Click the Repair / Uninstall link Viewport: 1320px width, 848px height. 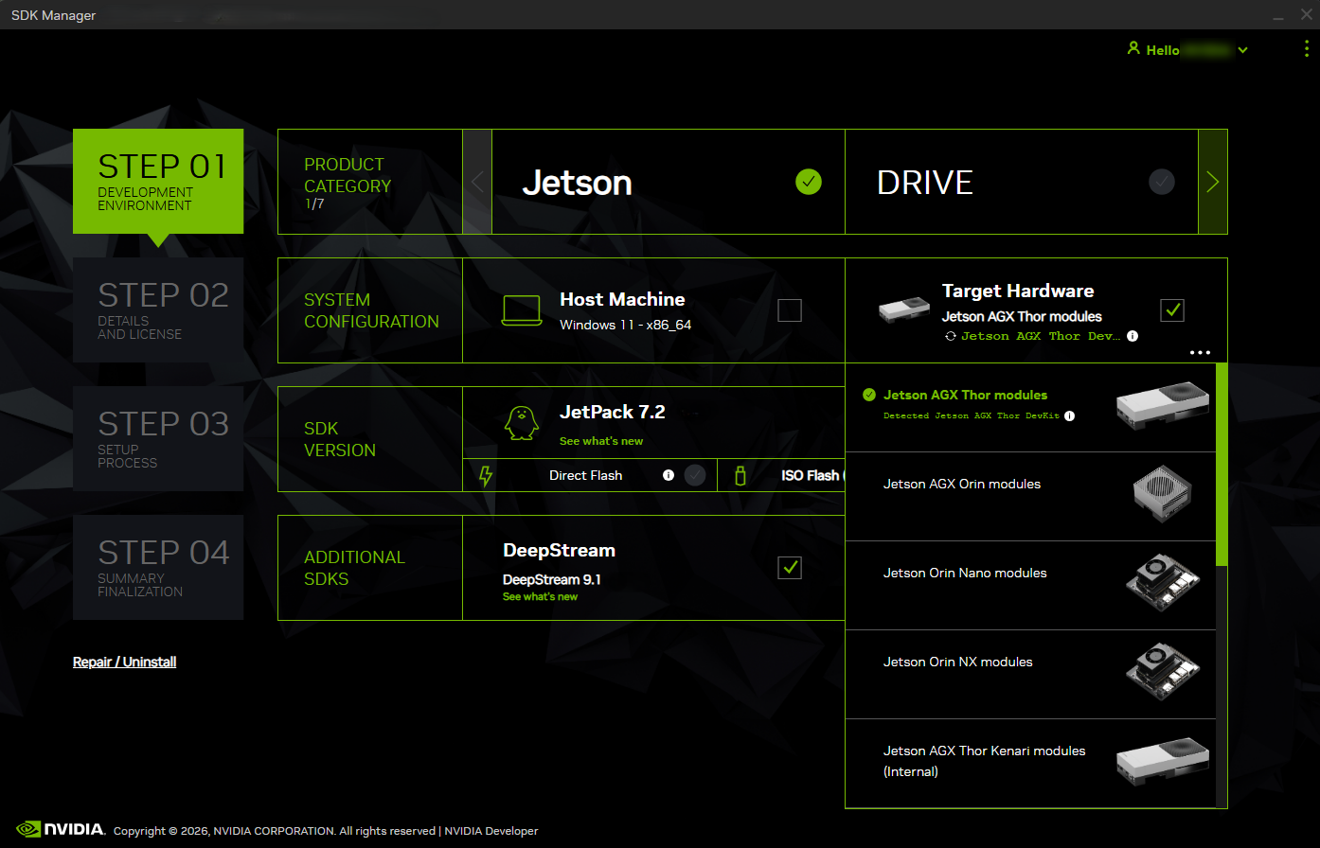coord(125,662)
